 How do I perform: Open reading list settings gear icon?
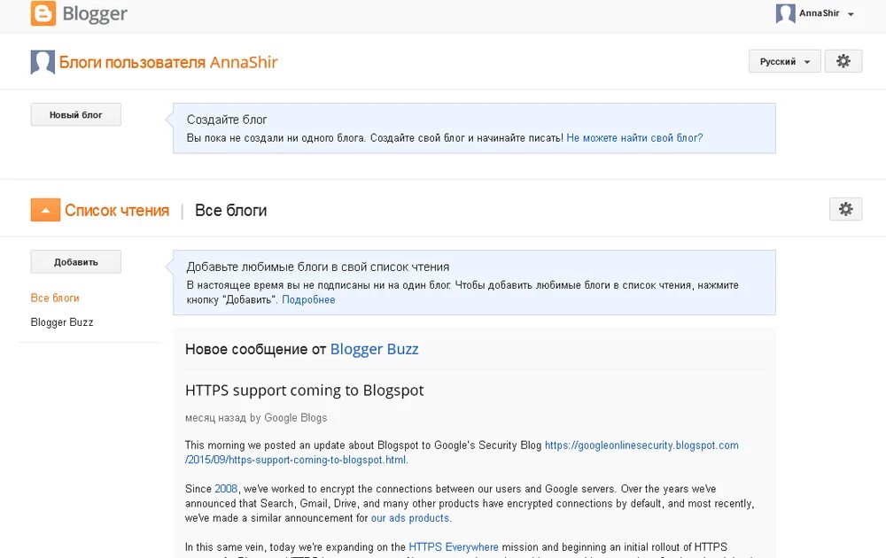click(x=845, y=209)
